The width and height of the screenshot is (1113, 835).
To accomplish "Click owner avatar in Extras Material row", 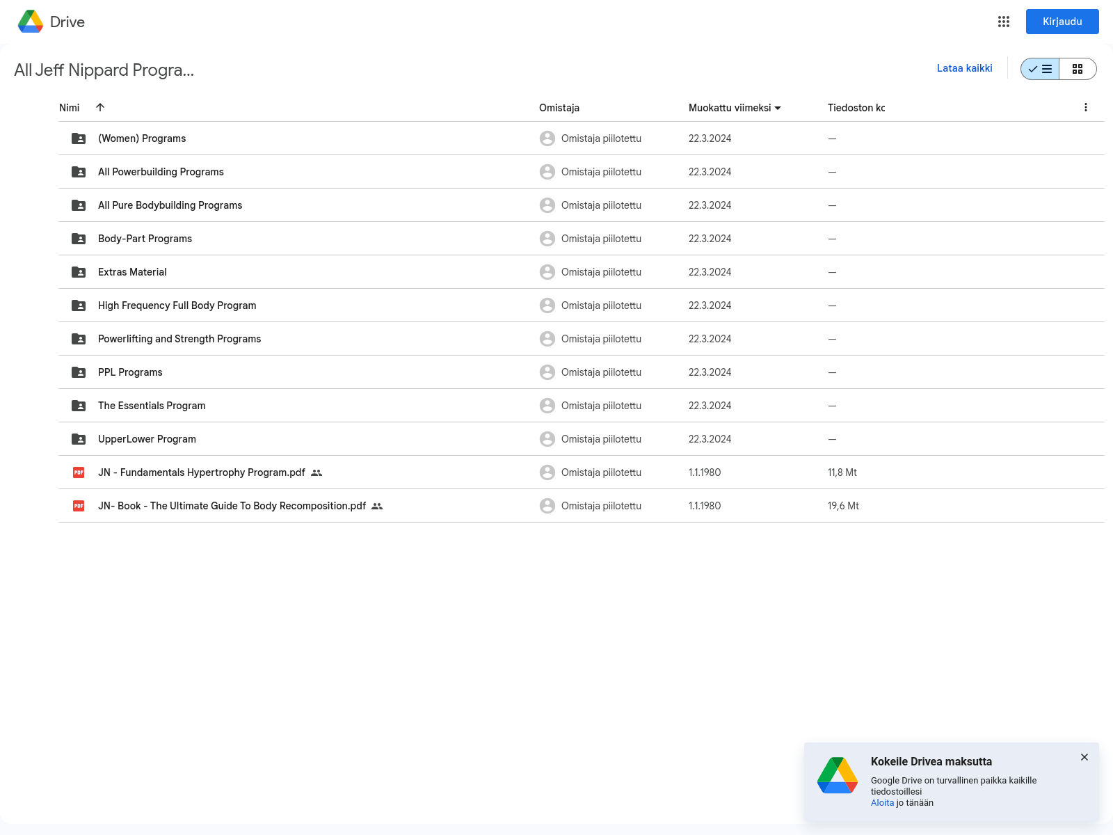I will 547,272.
